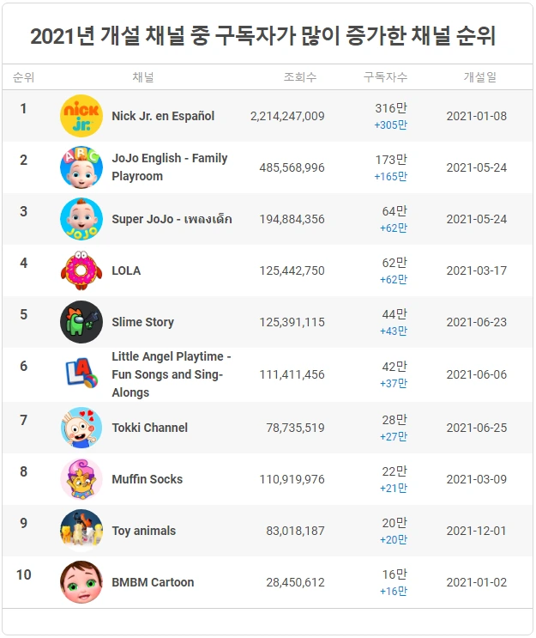This screenshot has height=638, width=536.
Task: Click subscriber count 316만
Action: click(391, 108)
